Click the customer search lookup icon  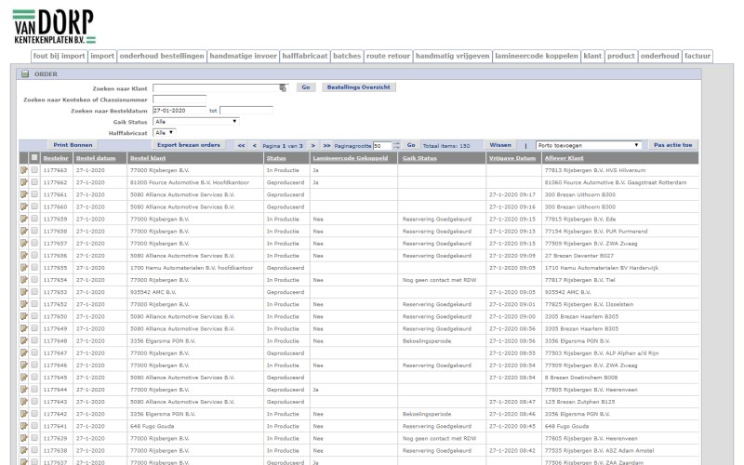pos(283,87)
